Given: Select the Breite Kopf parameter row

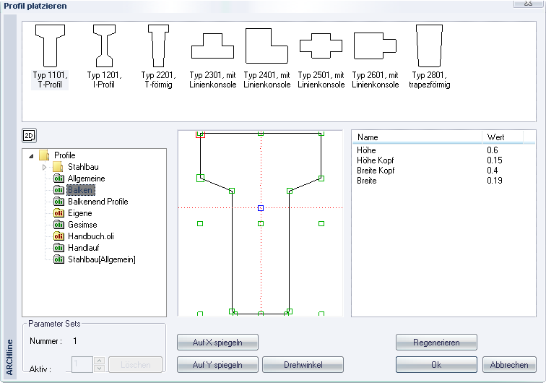Looking at the screenshot, I should (x=443, y=171).
